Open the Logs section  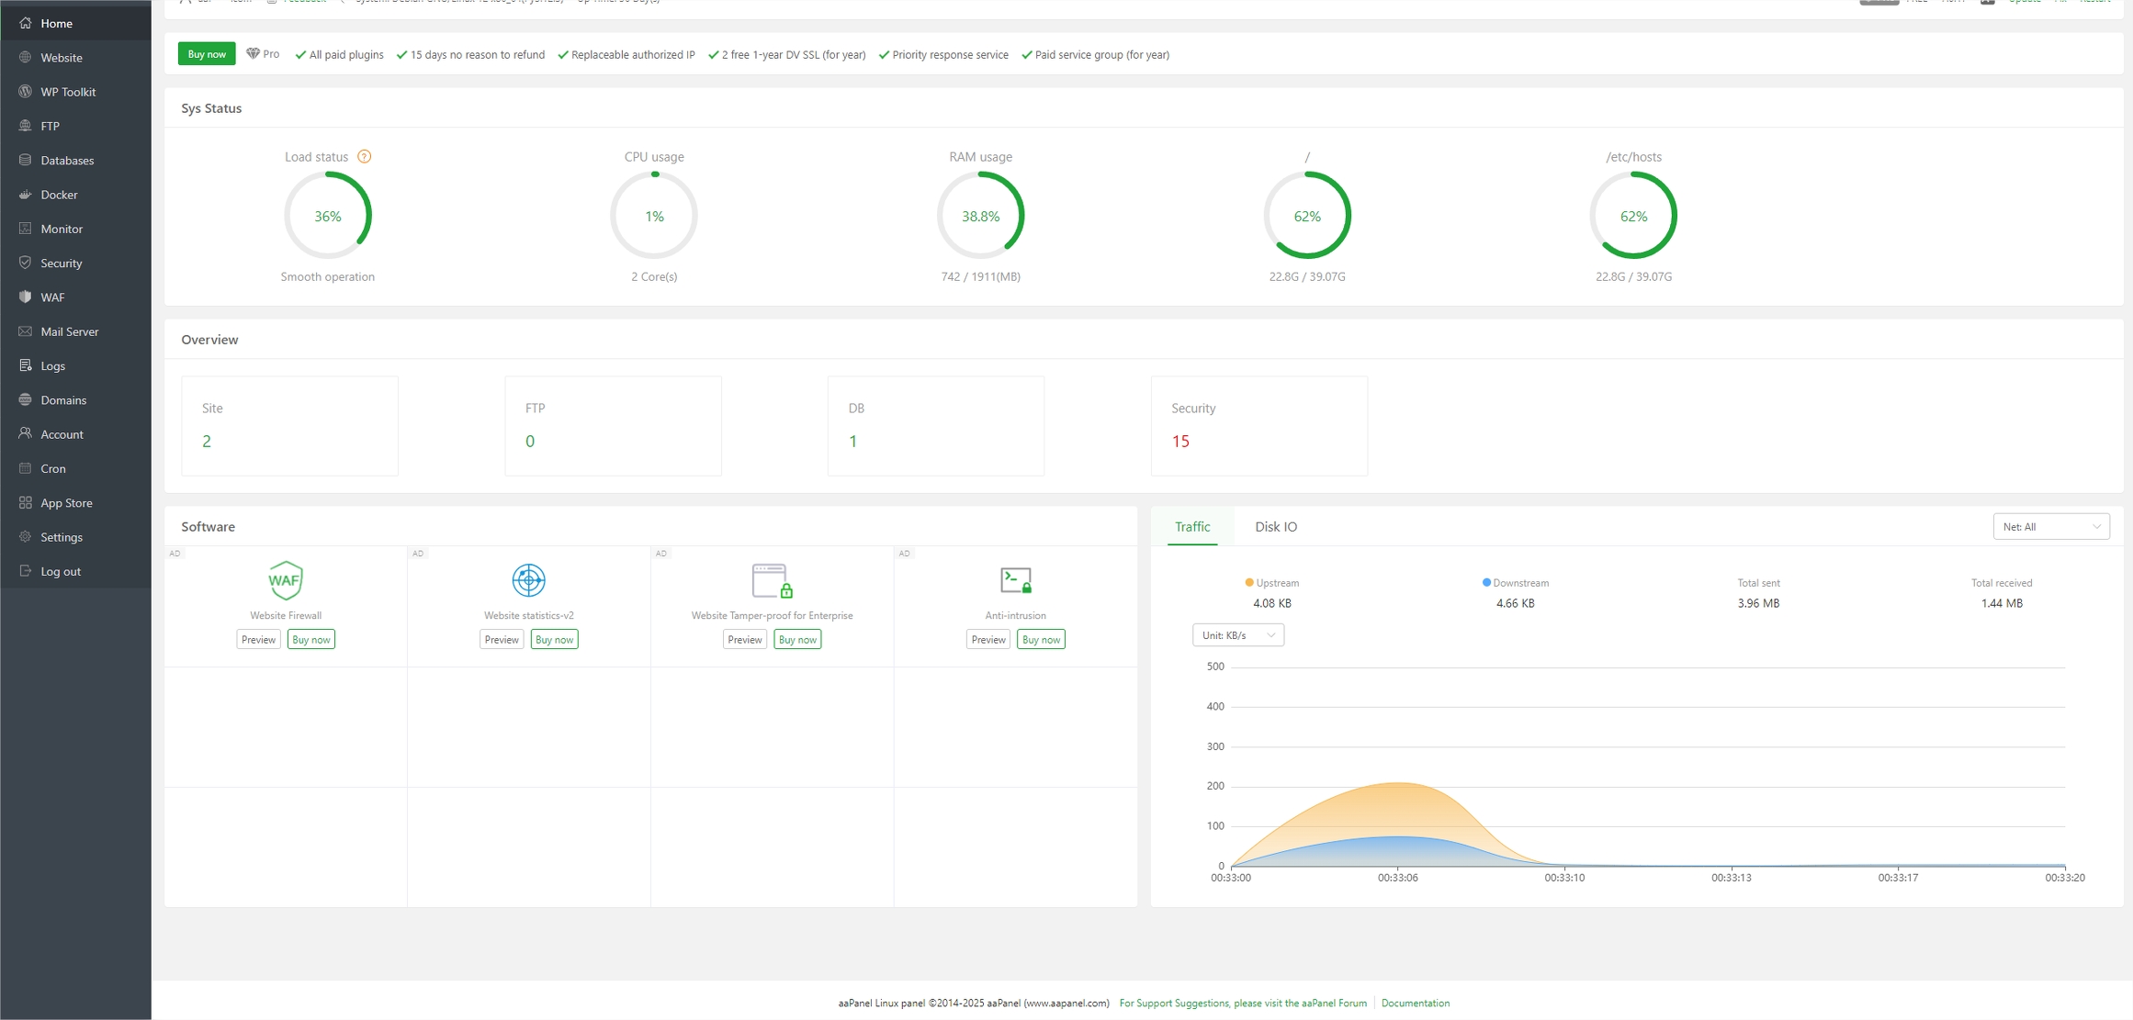(x=75, y=365)
